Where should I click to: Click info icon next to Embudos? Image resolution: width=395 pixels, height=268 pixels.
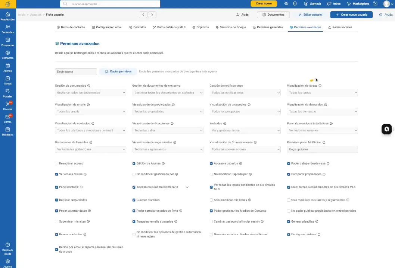point(225,123)
